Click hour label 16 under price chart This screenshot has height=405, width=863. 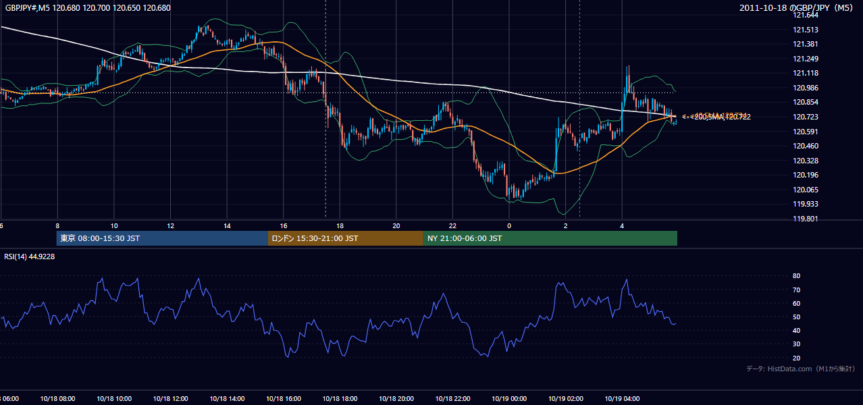click(x=284, y=225)
